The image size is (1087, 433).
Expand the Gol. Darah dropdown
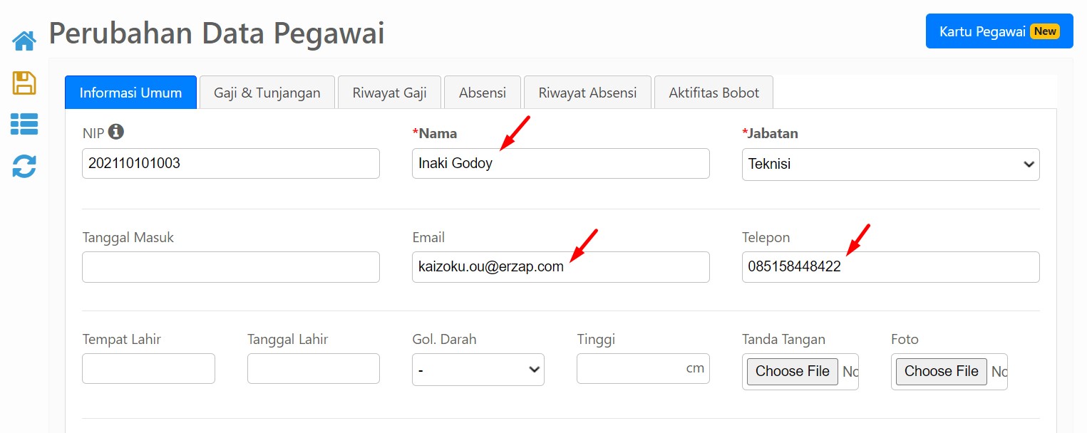(478, 370)
